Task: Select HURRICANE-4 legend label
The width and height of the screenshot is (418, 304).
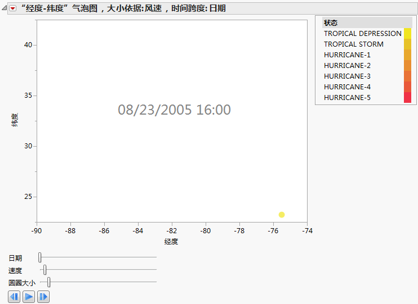Action: (x=347, y=87)
